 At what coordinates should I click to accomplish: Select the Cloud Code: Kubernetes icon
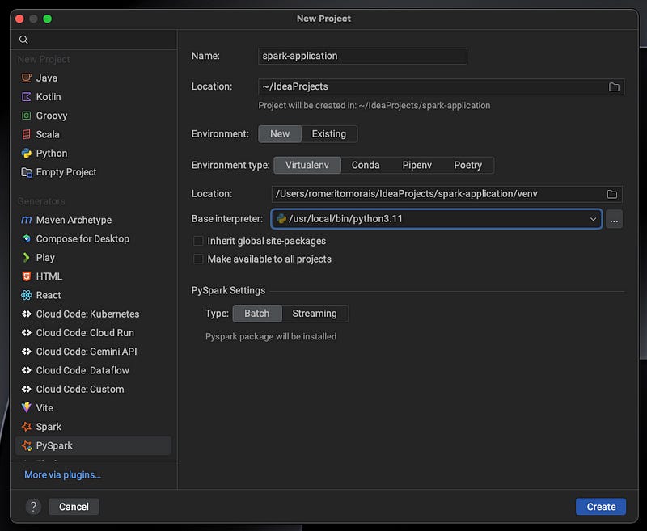pos(27,314)
